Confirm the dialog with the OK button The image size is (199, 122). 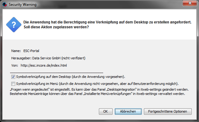click(x=106, y=111)
